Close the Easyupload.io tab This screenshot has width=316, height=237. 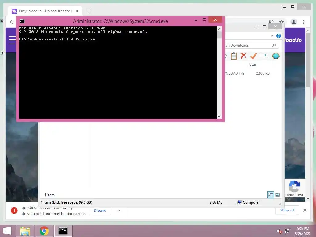77,11
